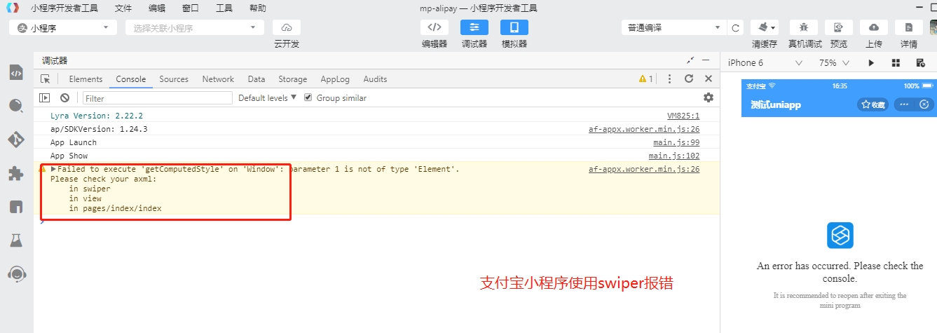
Task: Focus the console Filter input
Action: 158,98
